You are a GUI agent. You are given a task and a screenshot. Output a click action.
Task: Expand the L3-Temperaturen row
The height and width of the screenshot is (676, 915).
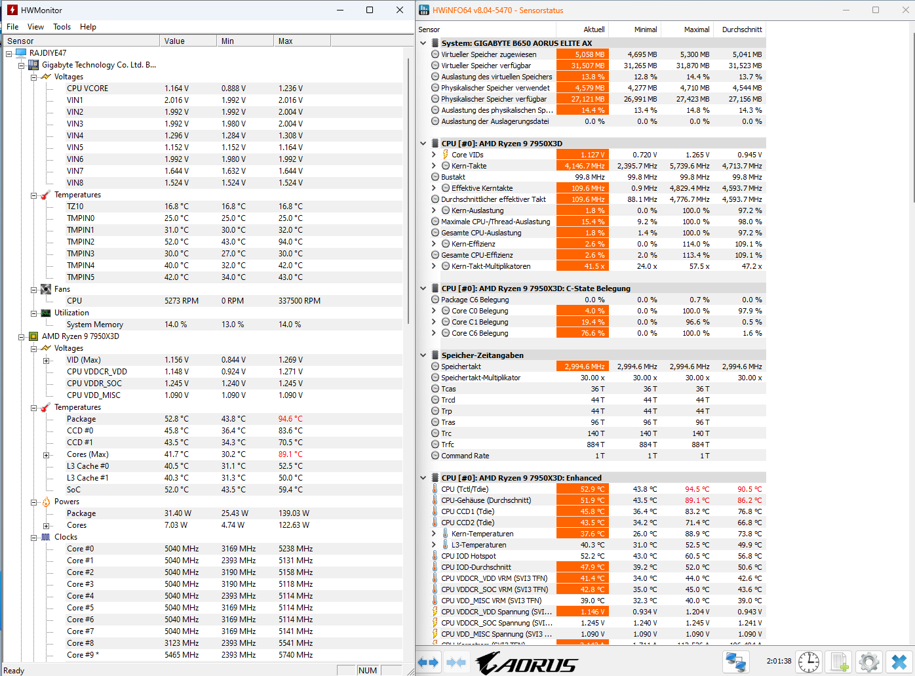pos(433,545)
